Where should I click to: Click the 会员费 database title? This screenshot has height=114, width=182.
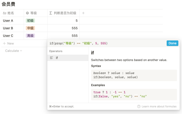coord(9,4)
